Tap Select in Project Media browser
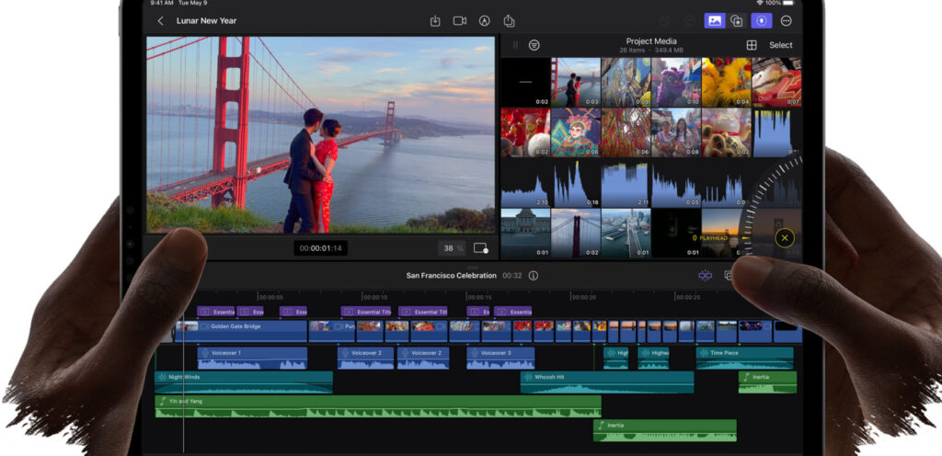 click(780, 45)
